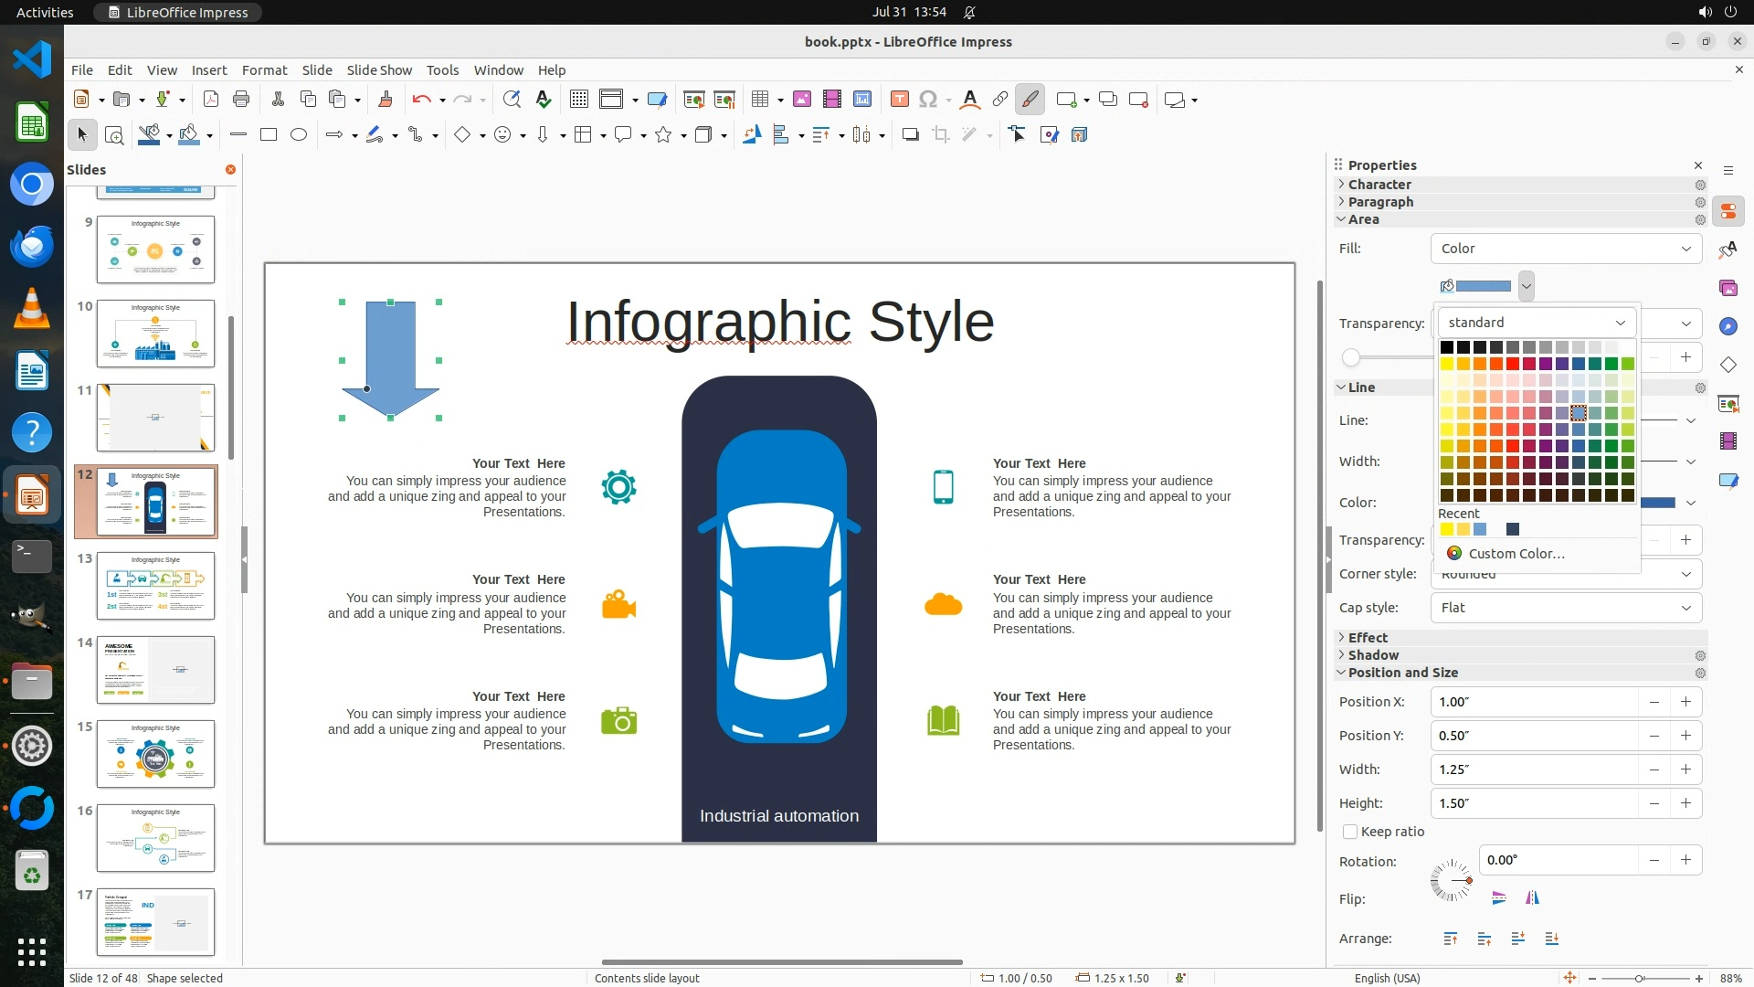Click the Insert Table toolbar icon

tap(760, 100)
